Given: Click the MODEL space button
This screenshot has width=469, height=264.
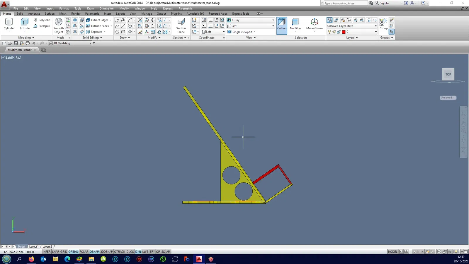Looking at the screenshot, I should pos(392,252).
